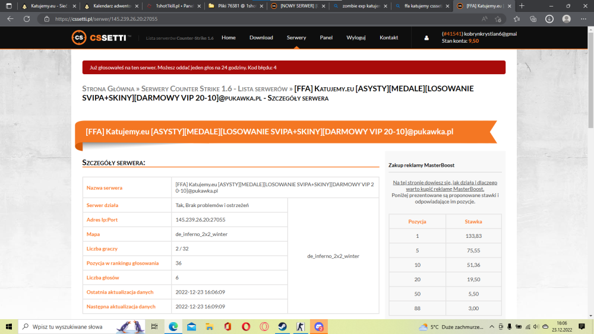
Task: Open Microsoft Edge from taskbar
Action: [173, 326]
